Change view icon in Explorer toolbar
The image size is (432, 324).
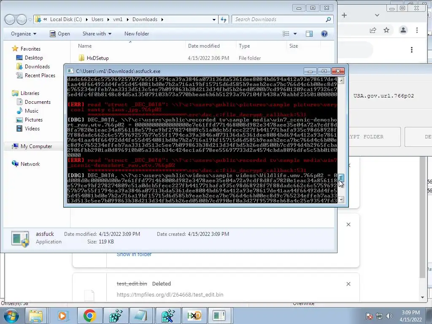tap(286, 34)
